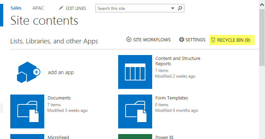Click the site workflows checkmark icon
The image size is (265, 139).
(129, 39)
